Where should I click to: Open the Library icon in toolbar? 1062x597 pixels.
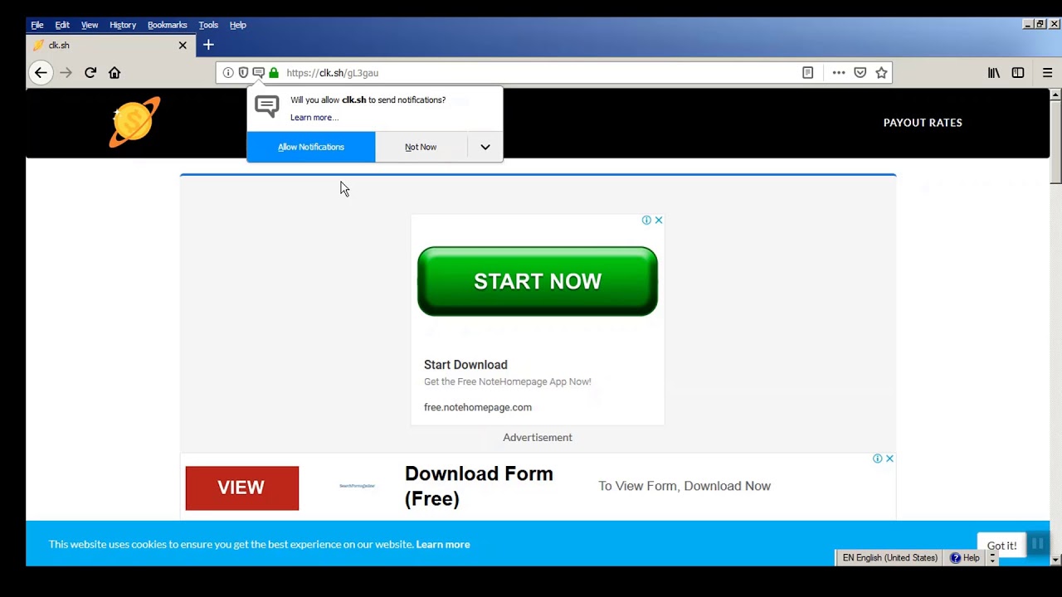coord(993,73)
